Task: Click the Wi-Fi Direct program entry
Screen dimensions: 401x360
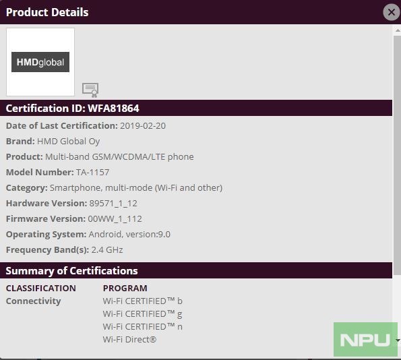Action: coord(129,340)
